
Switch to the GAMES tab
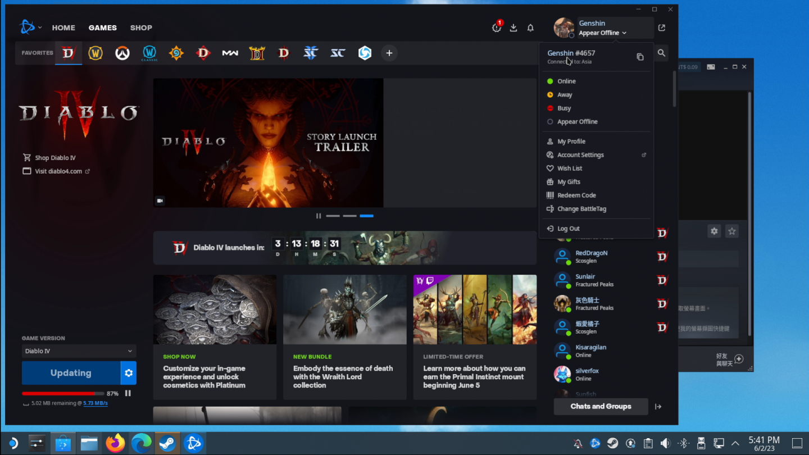(x=103, y=28)
